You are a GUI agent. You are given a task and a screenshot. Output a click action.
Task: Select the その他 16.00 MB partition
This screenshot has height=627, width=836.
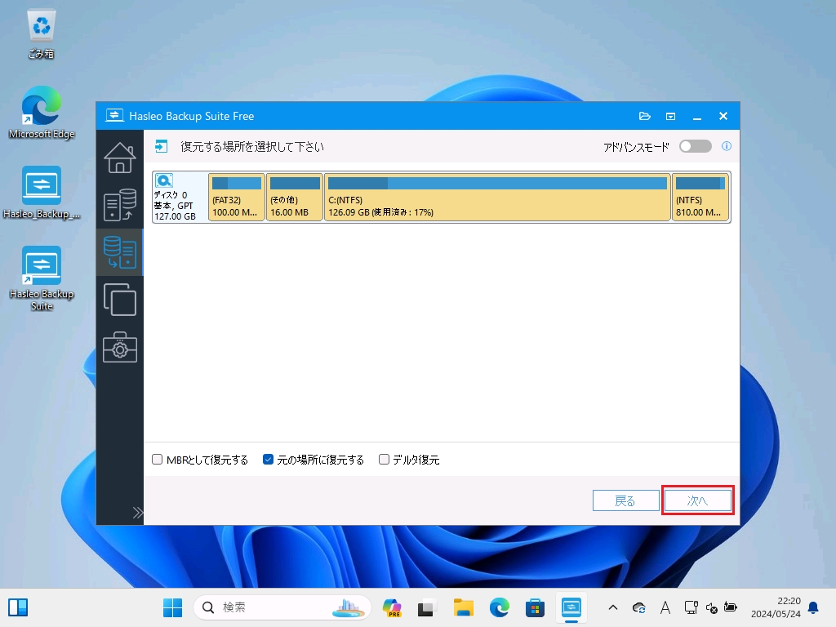pos(295,198)
